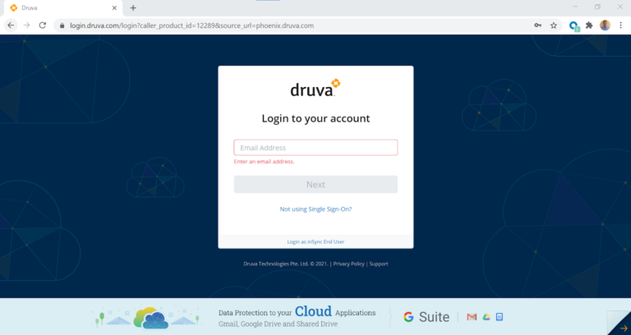Open the Privacy Policy link
The height and width of the screenshot is (335, 631).
(x=348, y=264)
